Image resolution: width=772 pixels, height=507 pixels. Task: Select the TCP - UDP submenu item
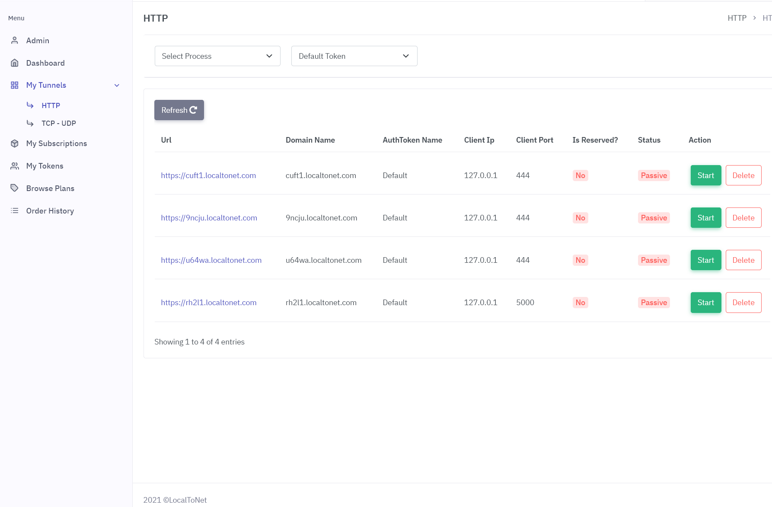[59, 123]
